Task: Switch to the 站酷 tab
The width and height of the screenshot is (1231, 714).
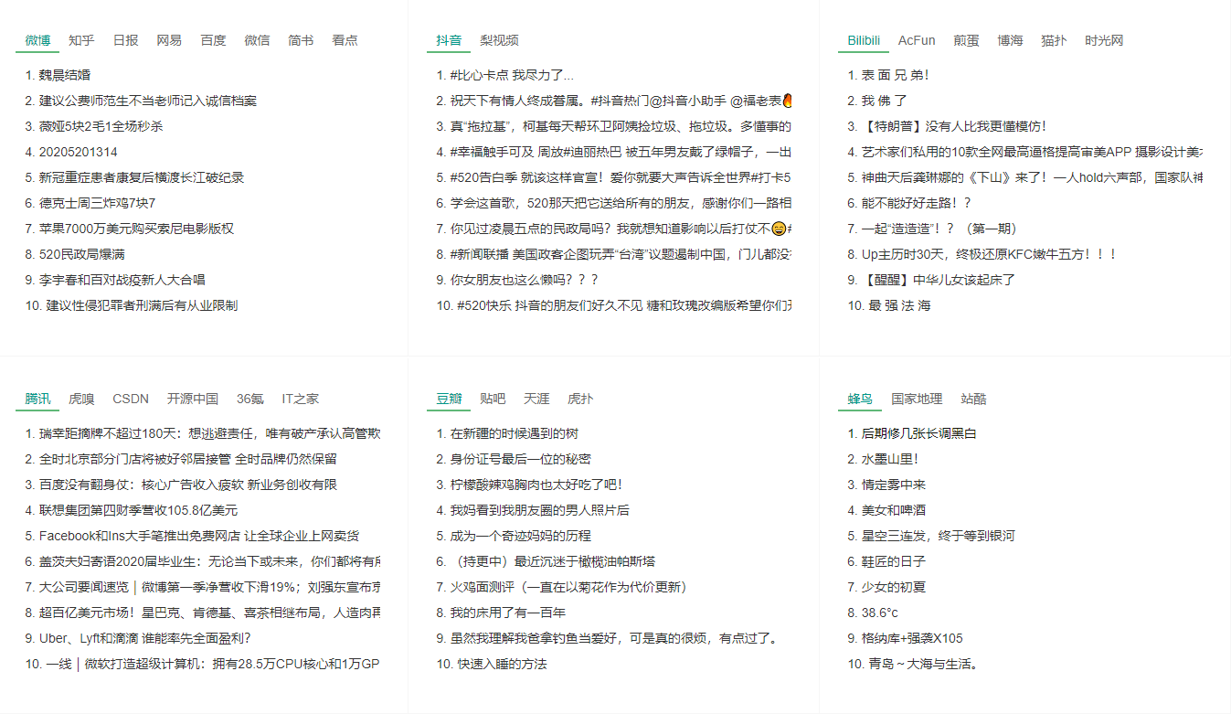Action: click(973, 399)
